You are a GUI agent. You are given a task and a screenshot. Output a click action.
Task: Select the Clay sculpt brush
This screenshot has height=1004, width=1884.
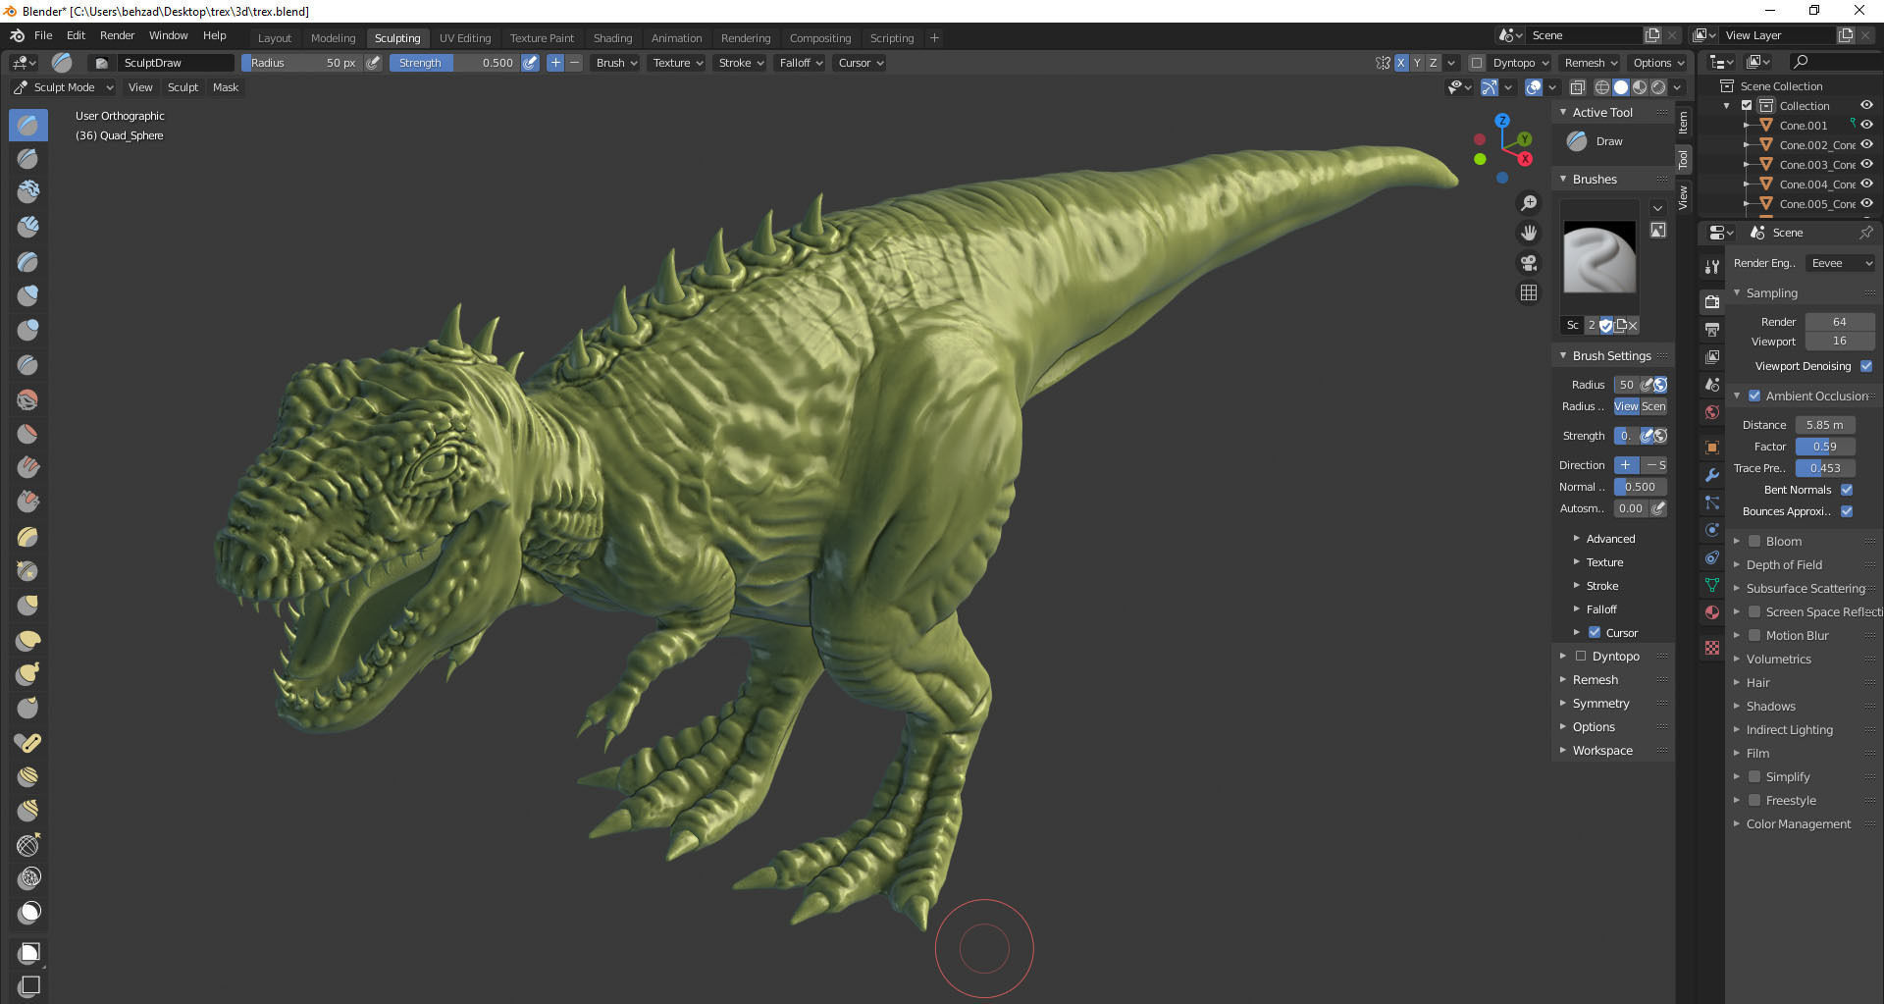pos(28,191)
